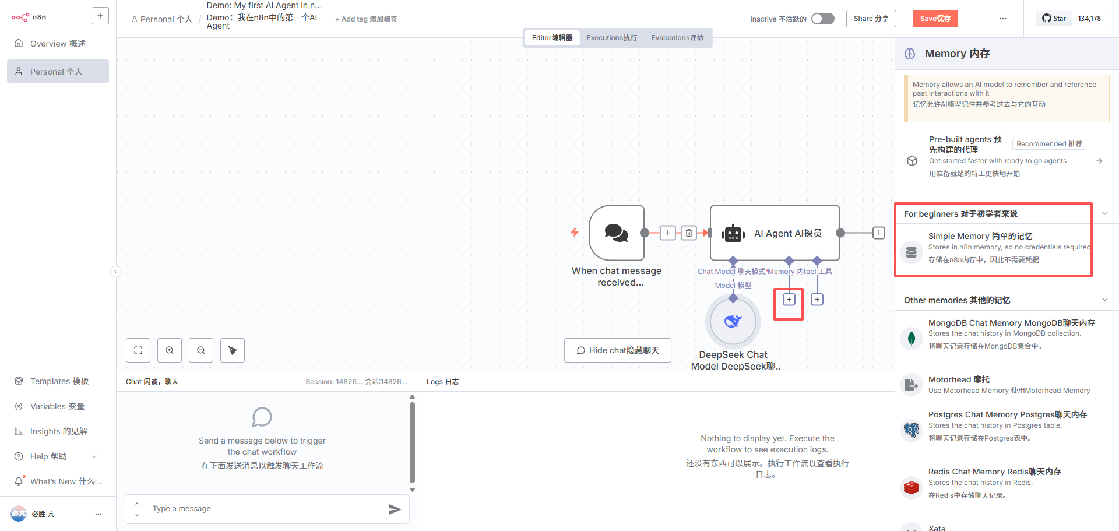Click the user avatar 必胜 亢
Image resolution: width=1119 pixels, height=531 pixels.
point(19,514)
